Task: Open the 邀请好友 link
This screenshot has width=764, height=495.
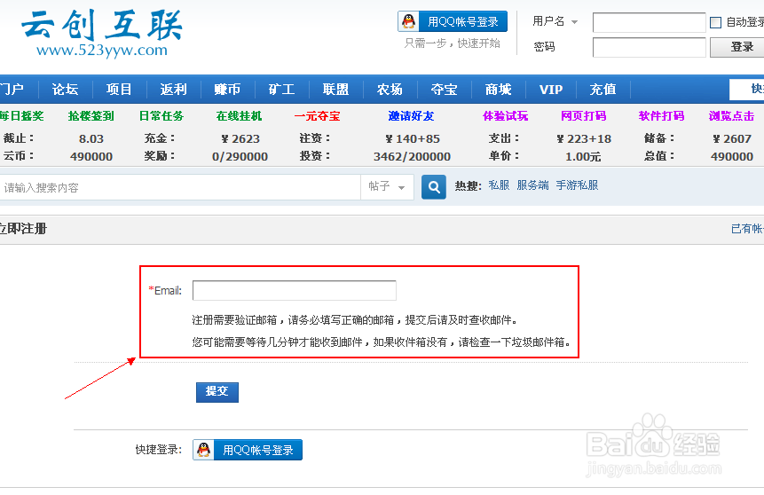Action: point(411,116)
